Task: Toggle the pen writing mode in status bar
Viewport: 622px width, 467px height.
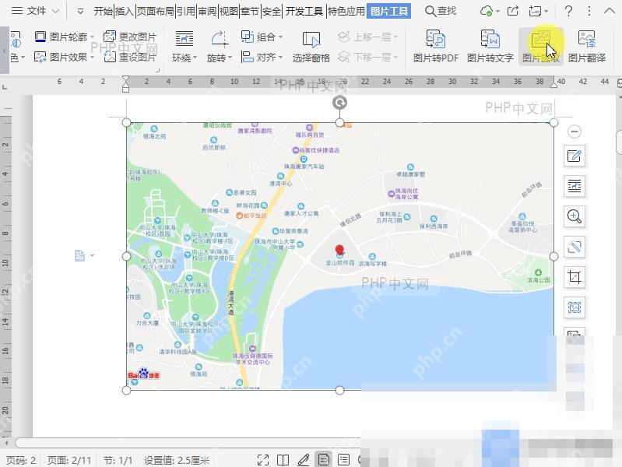Action: click(x=304, y=460)
